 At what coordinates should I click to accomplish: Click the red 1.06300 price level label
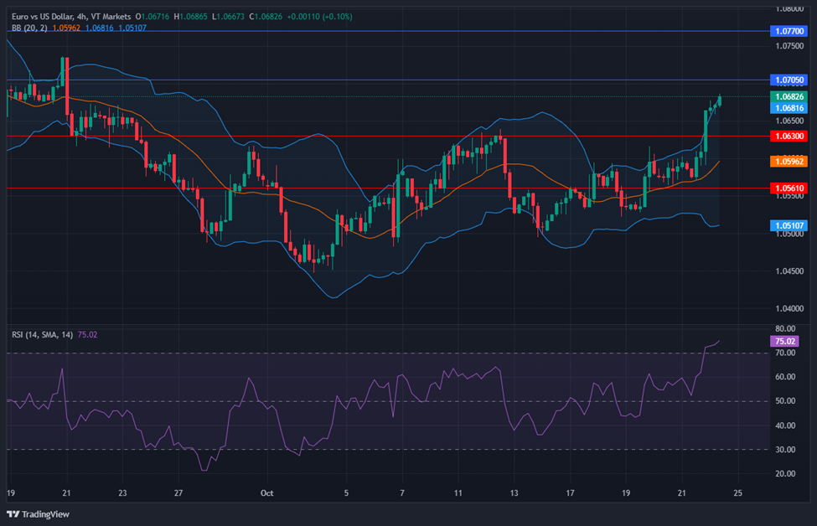789,136
